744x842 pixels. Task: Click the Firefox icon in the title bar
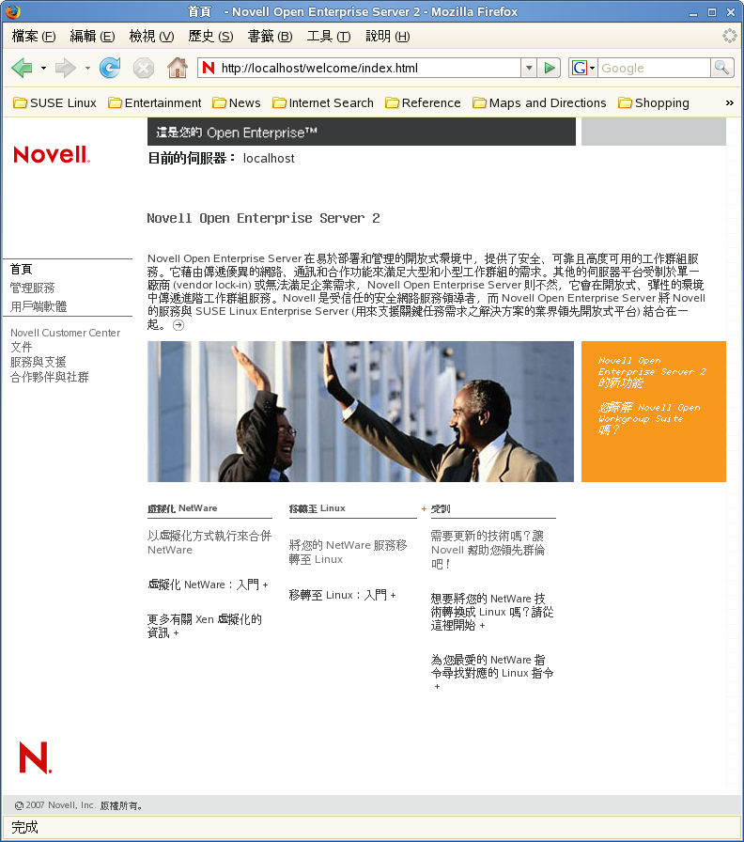click(x=13, y=11)
